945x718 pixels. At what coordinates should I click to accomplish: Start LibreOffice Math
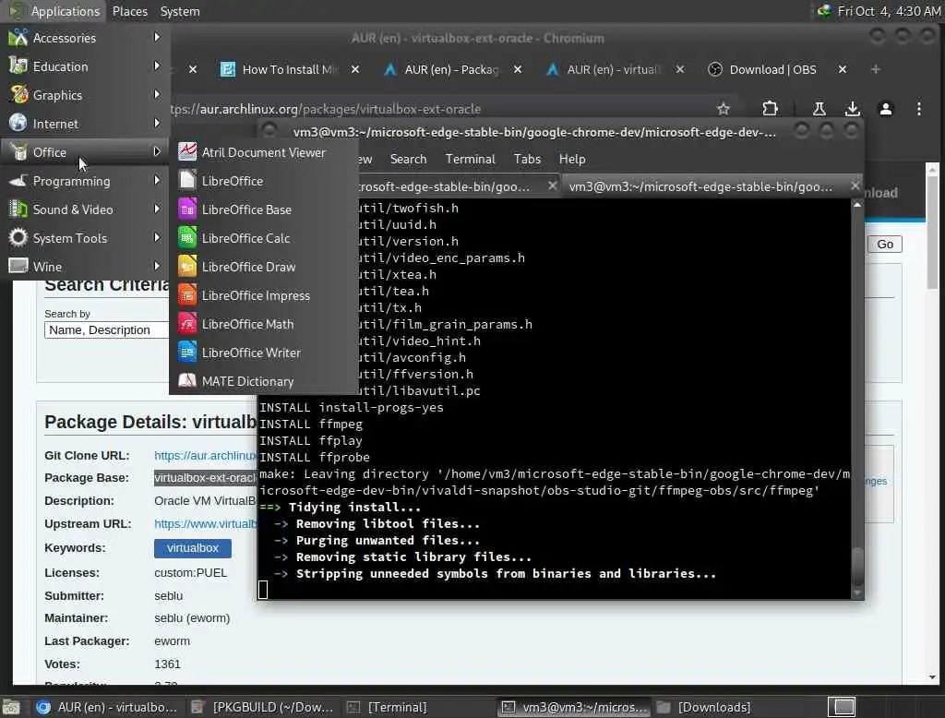pos(264,324)
